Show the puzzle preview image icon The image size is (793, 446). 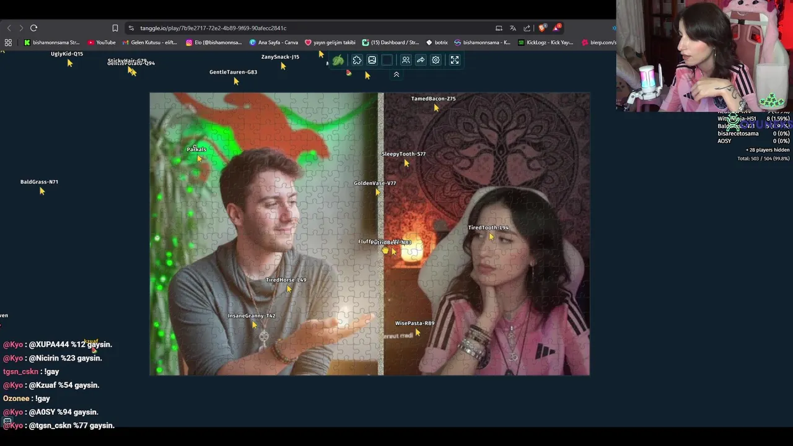point(372,60)
